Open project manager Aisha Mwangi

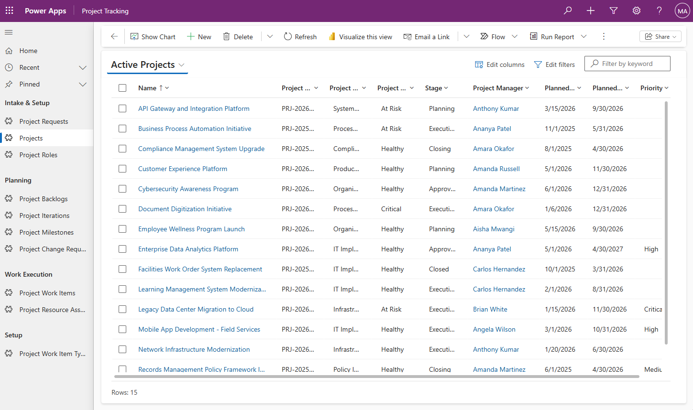point(494,229)
